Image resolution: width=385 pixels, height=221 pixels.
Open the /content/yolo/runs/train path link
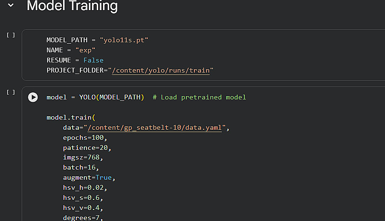click(x=161, y=71)
